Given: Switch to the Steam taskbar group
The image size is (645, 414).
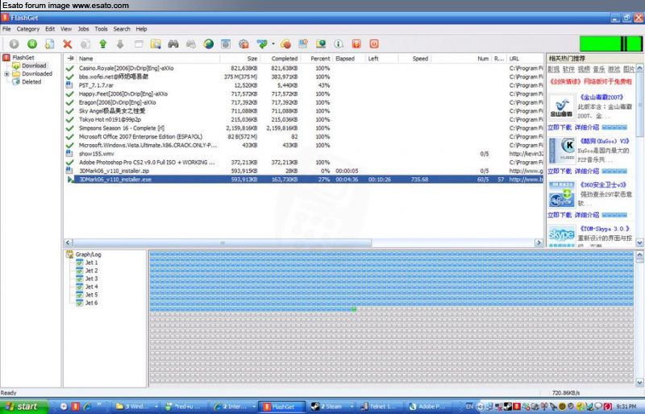Looking at the screenshot, I should tap(331, 407).
